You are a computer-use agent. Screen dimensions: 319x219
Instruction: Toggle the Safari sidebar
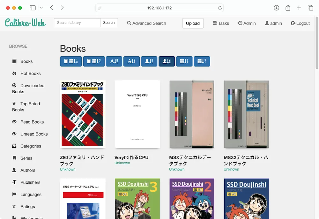click(x=33, y=8)
